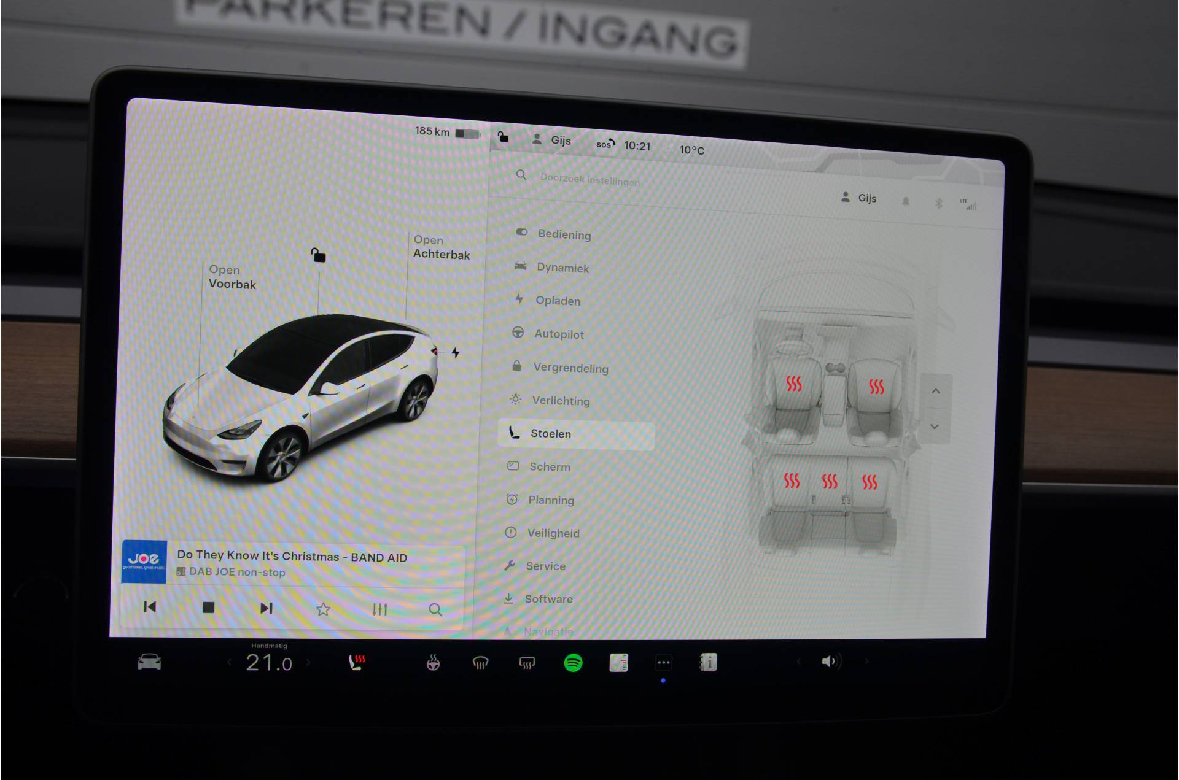Tap the rear defrost icon
This screenshot has height=780, width=1179.
click(527, 663)
